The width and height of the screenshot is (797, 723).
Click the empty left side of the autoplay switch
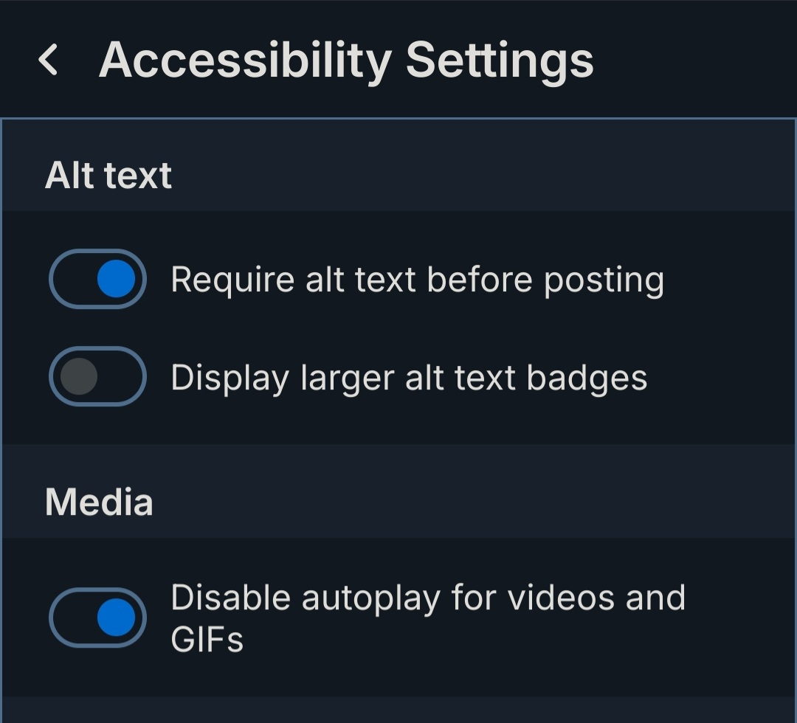pos(72,618)
